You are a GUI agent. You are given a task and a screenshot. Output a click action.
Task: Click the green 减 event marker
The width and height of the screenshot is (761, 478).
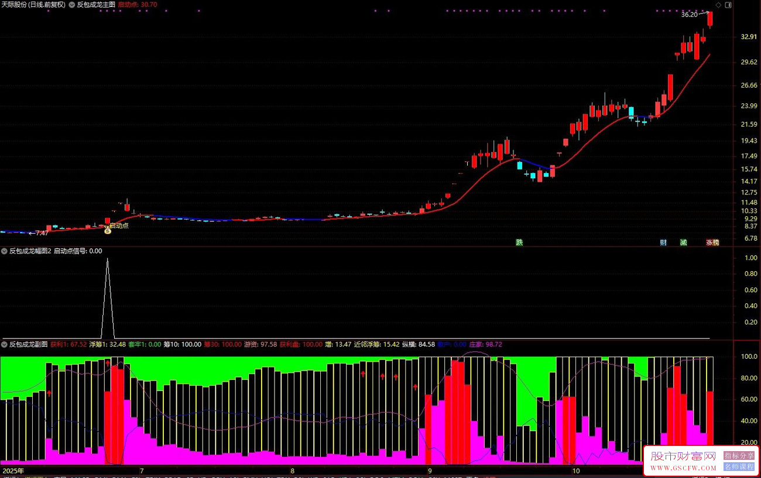(x=683, y=243)
